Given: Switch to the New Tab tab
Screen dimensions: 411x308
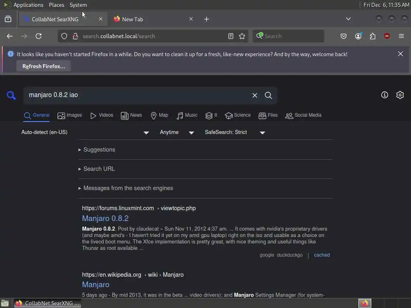Looking at the screenshot, I should [x=153, y=19].
